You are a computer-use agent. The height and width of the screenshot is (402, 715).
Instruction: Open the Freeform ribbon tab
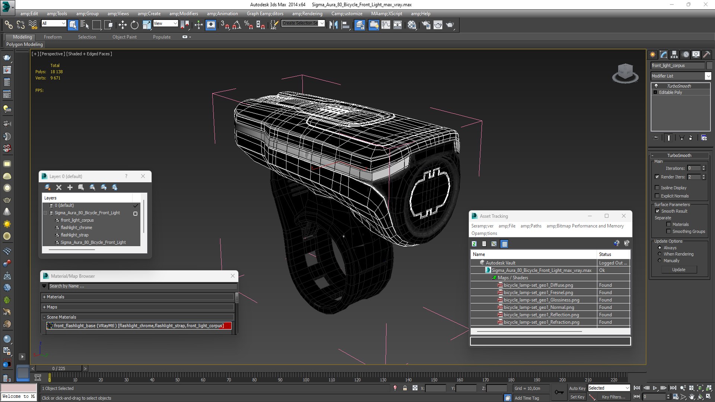53,37
